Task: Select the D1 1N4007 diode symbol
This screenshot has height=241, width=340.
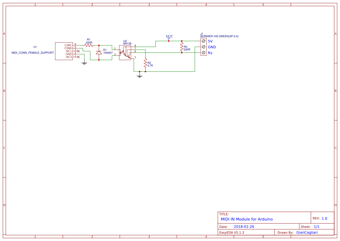Action: coord(99,53)
